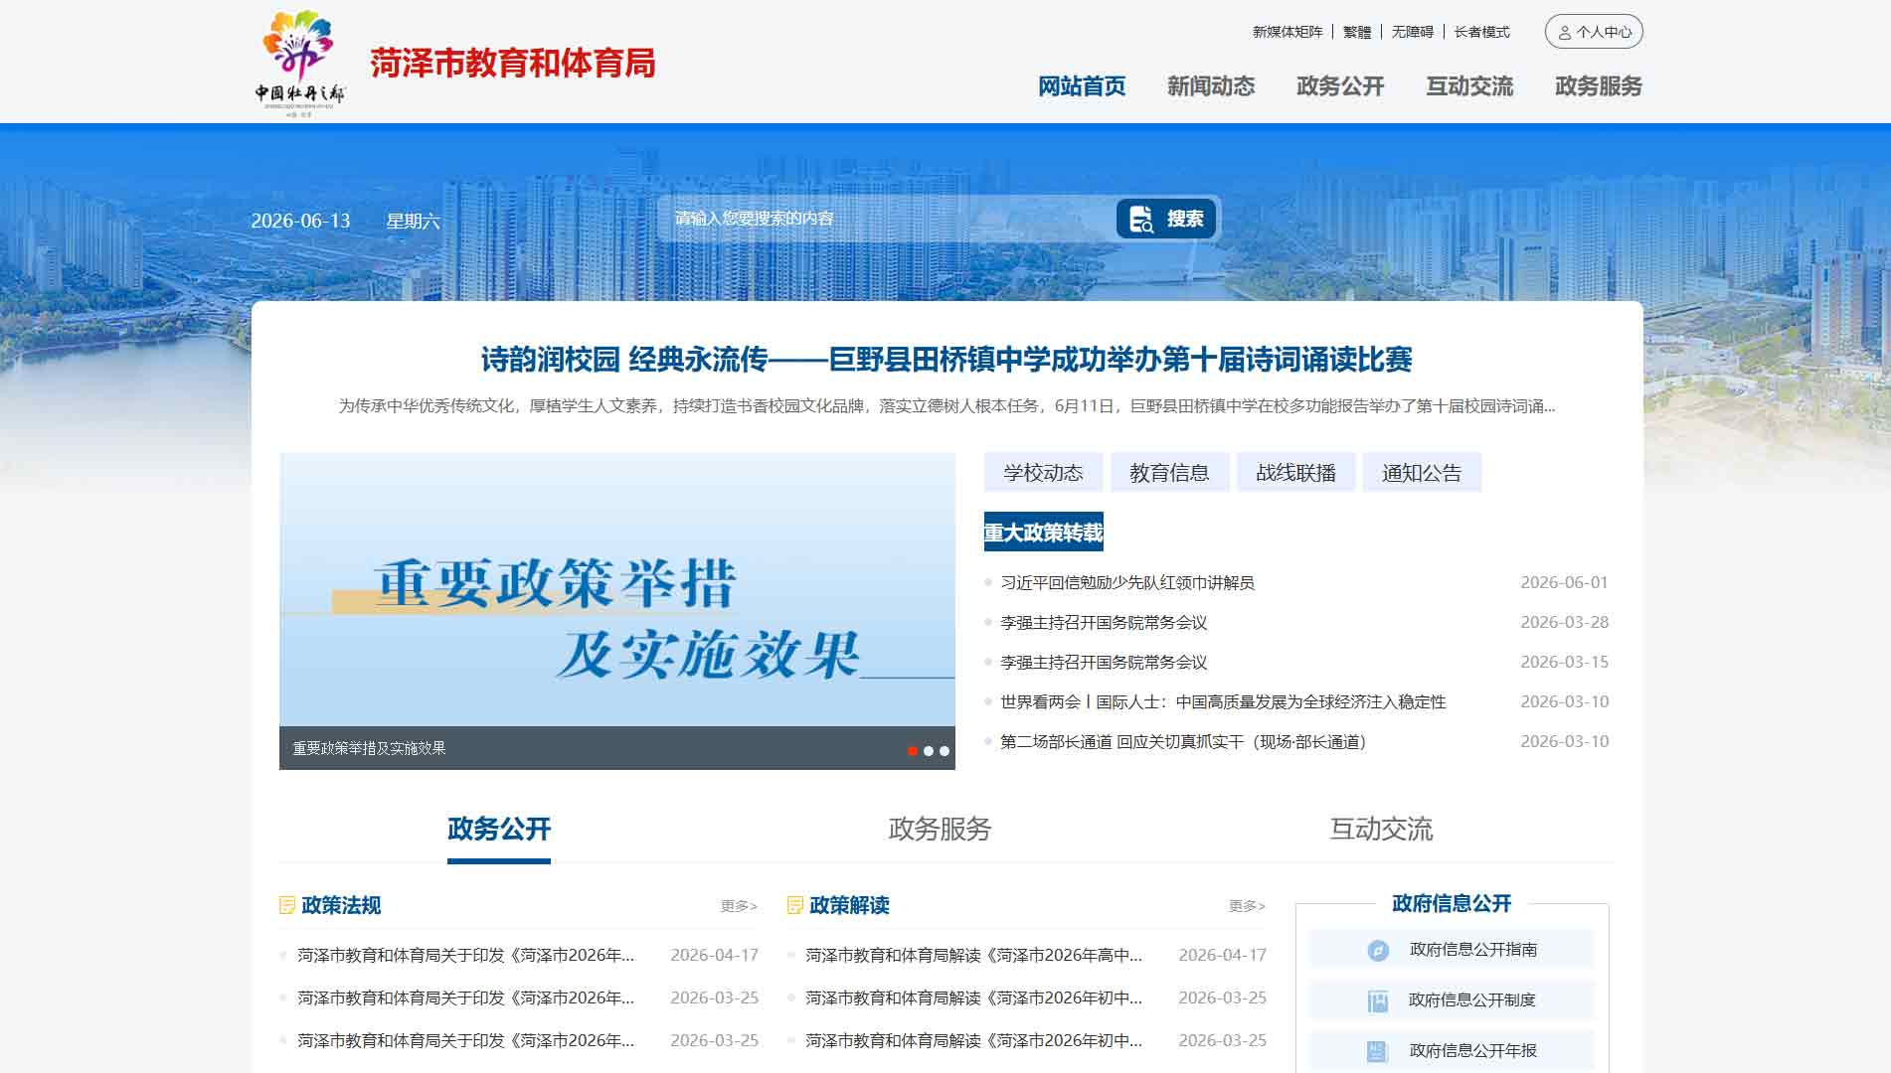This screenshot has width=1891, height=1073.
Task: Click the banner caption 重要政策举措及实施效果
Action: [369, 748]
